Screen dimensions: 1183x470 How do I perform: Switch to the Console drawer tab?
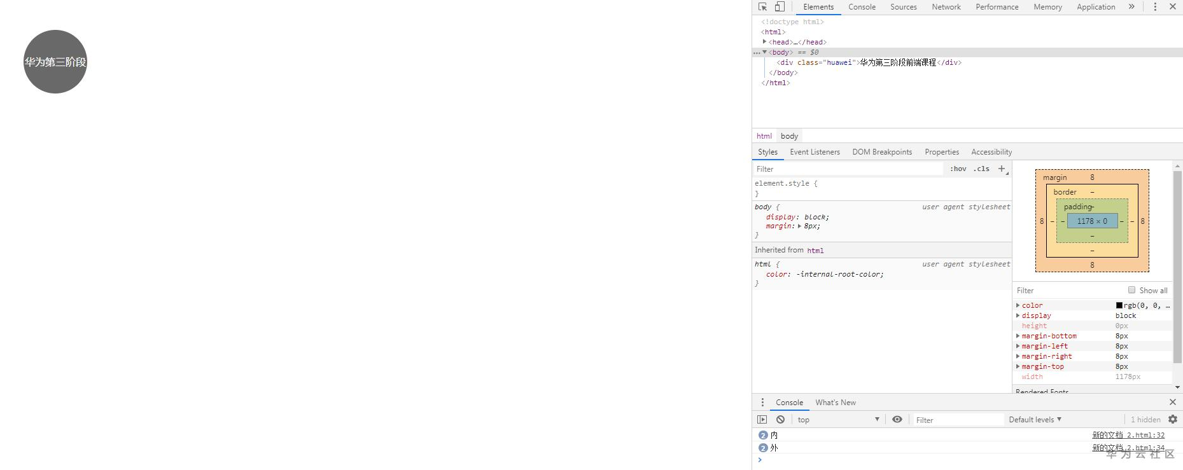[x=789, y=403]
